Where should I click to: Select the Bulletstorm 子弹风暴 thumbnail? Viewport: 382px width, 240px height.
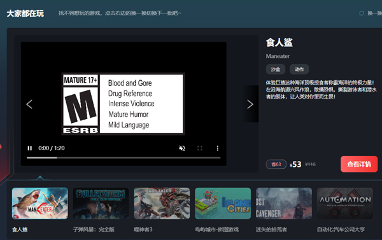click(101, 203)
